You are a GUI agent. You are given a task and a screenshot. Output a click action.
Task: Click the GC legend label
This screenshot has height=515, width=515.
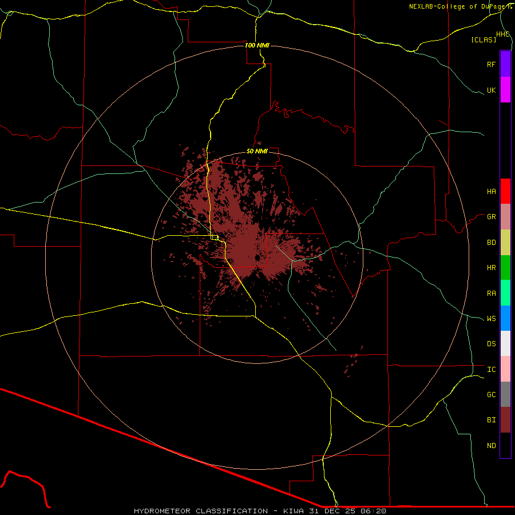tap(491, 395)
